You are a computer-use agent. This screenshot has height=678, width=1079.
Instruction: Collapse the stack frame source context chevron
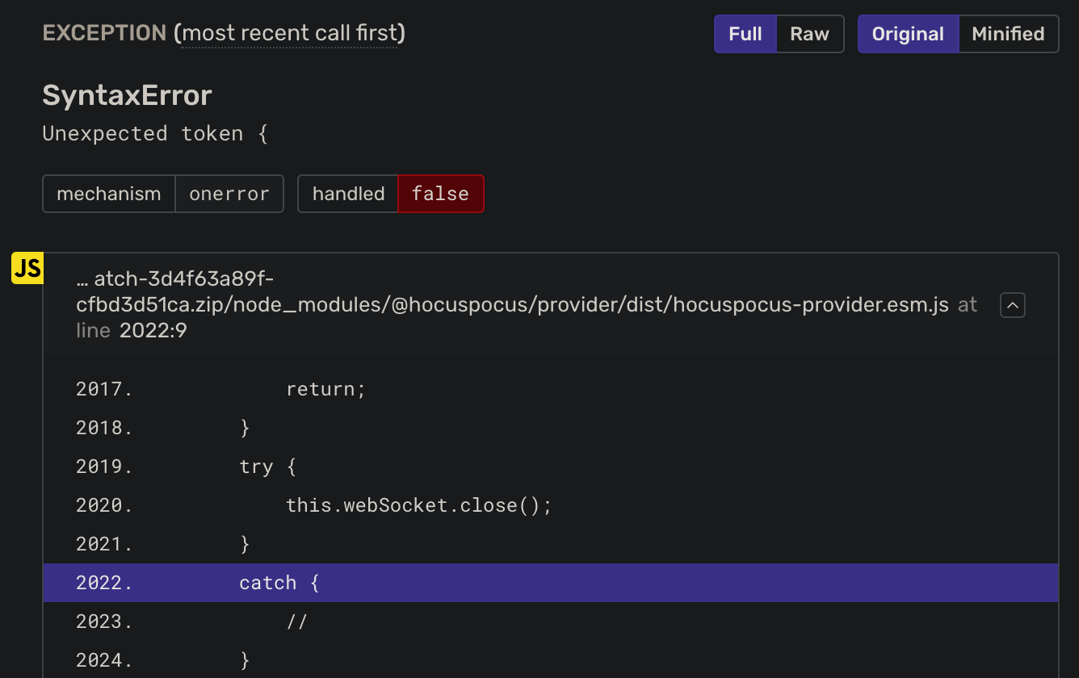pos(1012,304)
